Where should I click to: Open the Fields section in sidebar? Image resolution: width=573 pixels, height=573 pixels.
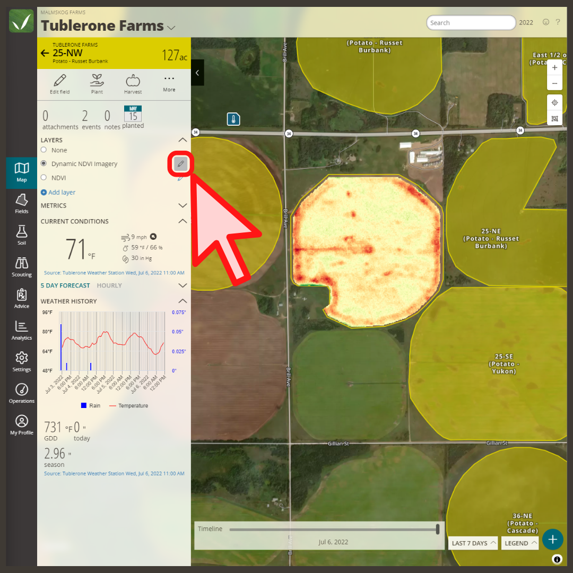pos(22,204)
